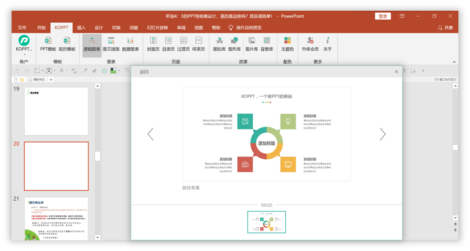This screenshot has width=470, height=251.
Task: Open the 图形库 shape library
Action: 235,44
